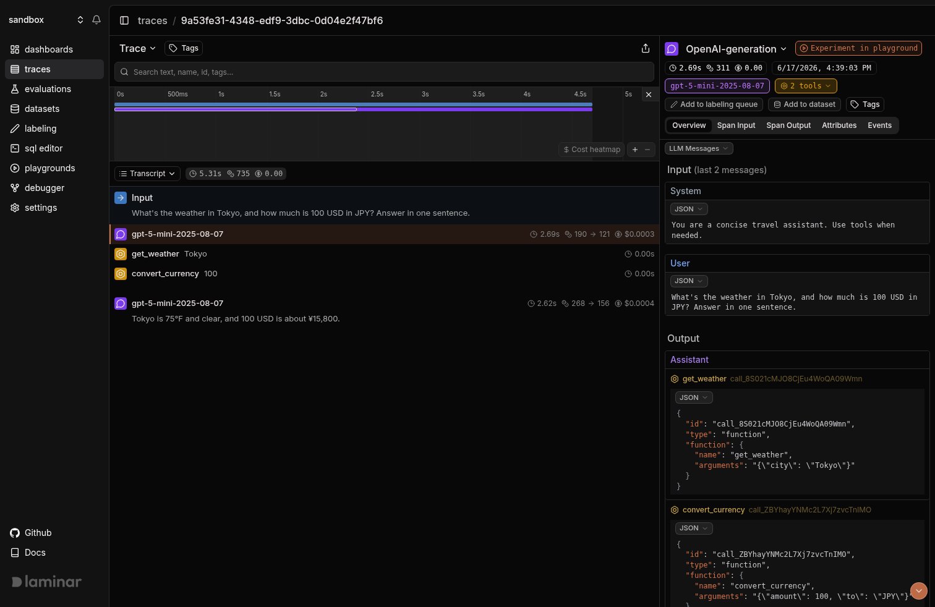
Task: Click the purple generation timeline bar
Action: coord(236,109)
